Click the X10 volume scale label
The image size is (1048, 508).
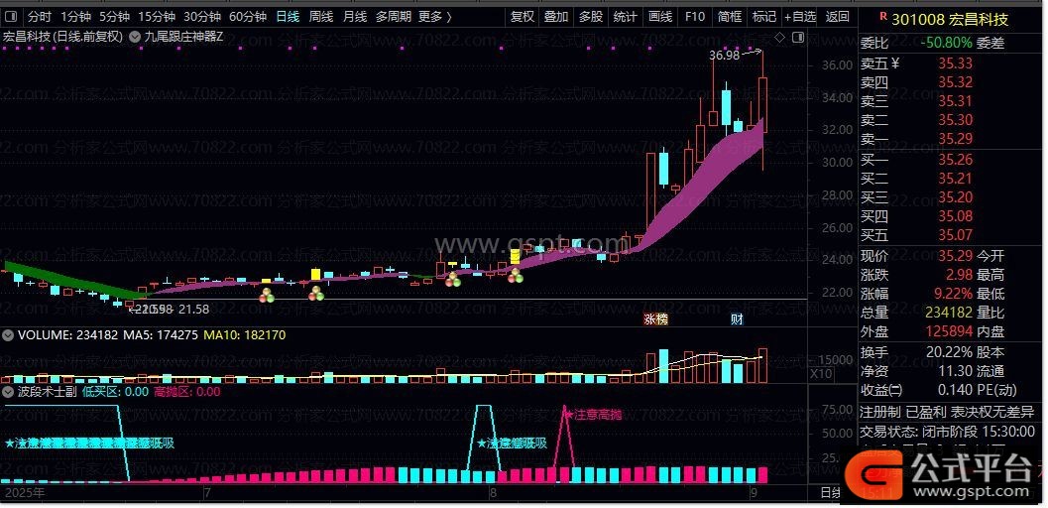click(821, 374)
